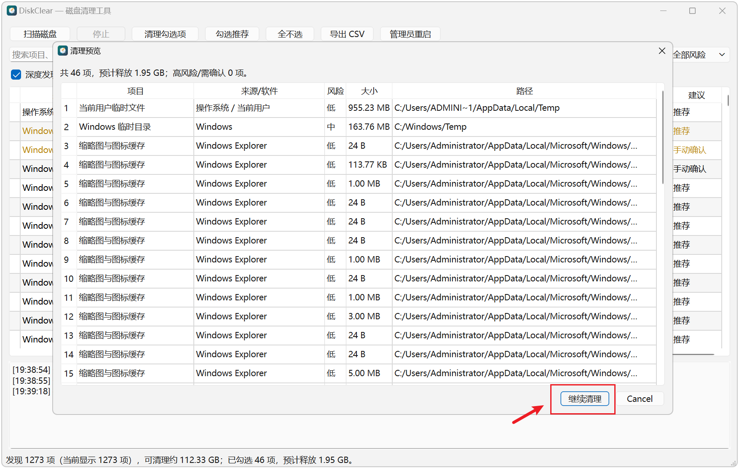
Task: Sort by the 路径 column header
Action: pyautogui.click(x=524, y=91)
